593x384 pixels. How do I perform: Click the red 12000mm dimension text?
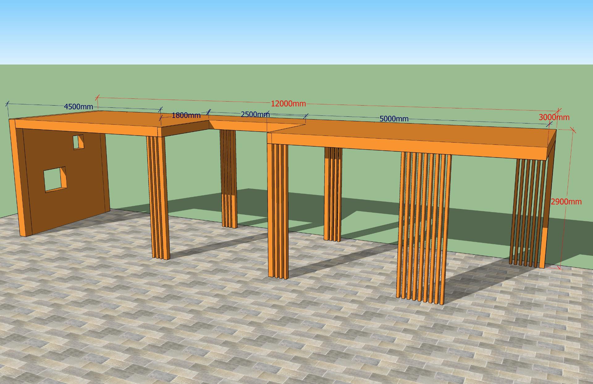[x=288, y=103]
